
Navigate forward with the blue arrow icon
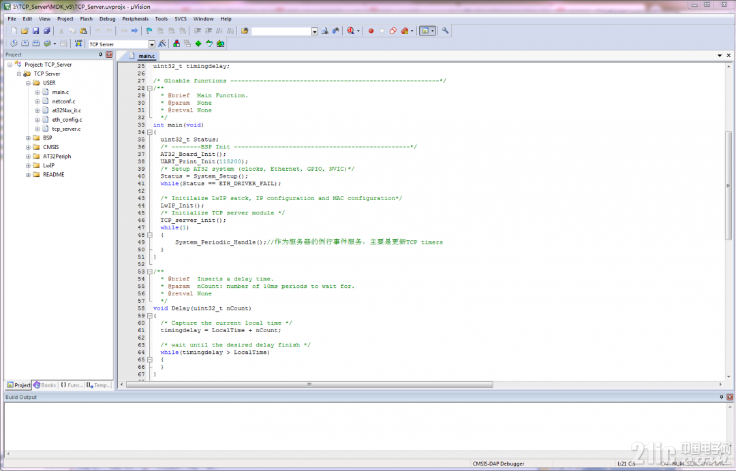135,31
